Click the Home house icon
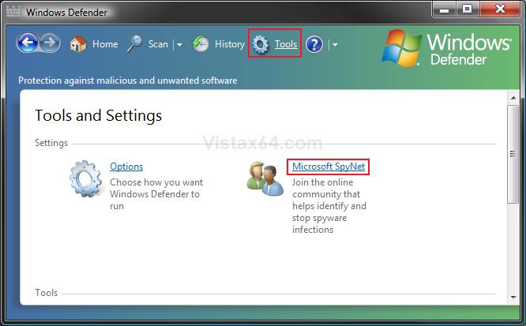Screen dimensions: 526x326 pyautogui.click(x=78, y=44)
